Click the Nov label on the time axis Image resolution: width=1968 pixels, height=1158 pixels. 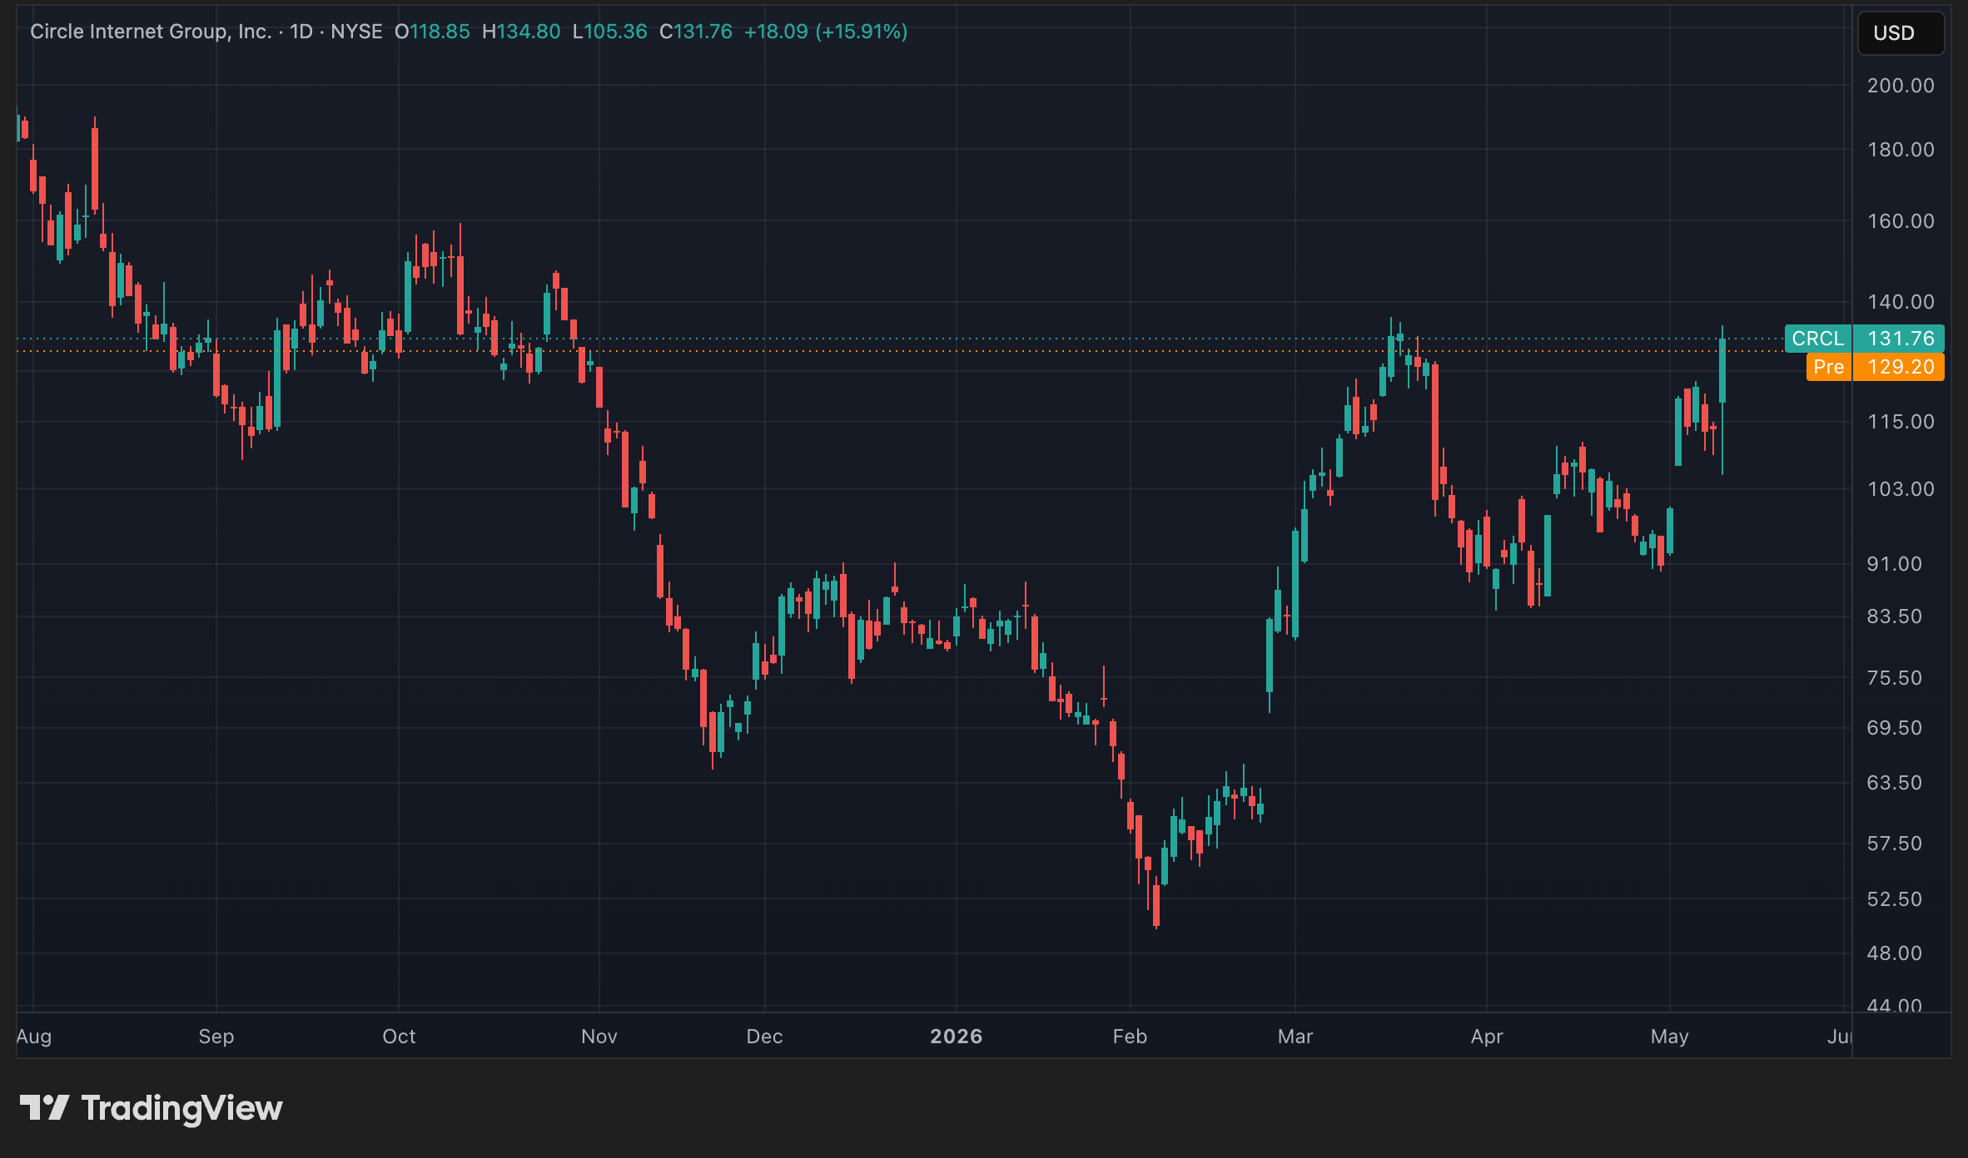599,1037
